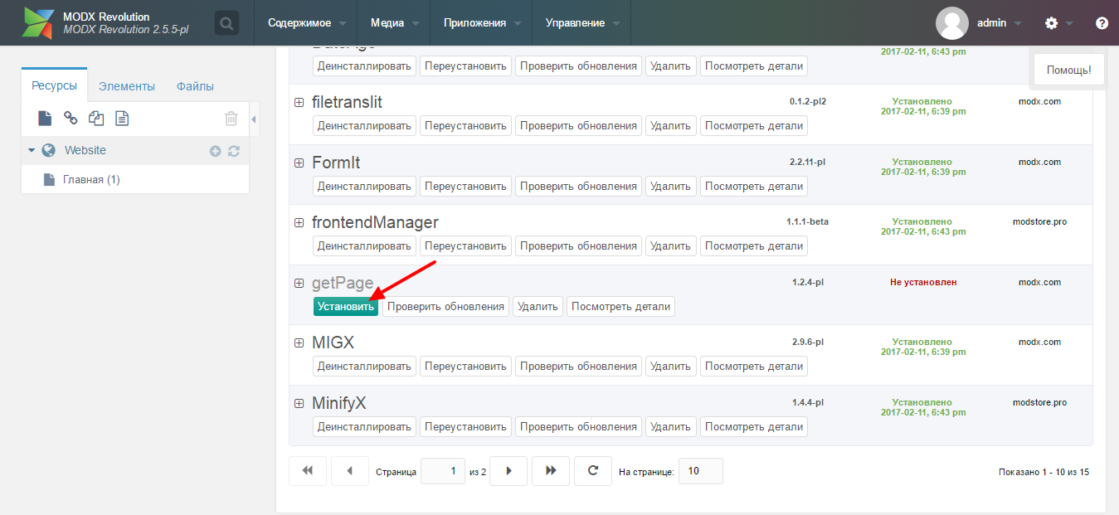
Task: Click Проверить обновления for MinifyX
Action: point(578,426)
